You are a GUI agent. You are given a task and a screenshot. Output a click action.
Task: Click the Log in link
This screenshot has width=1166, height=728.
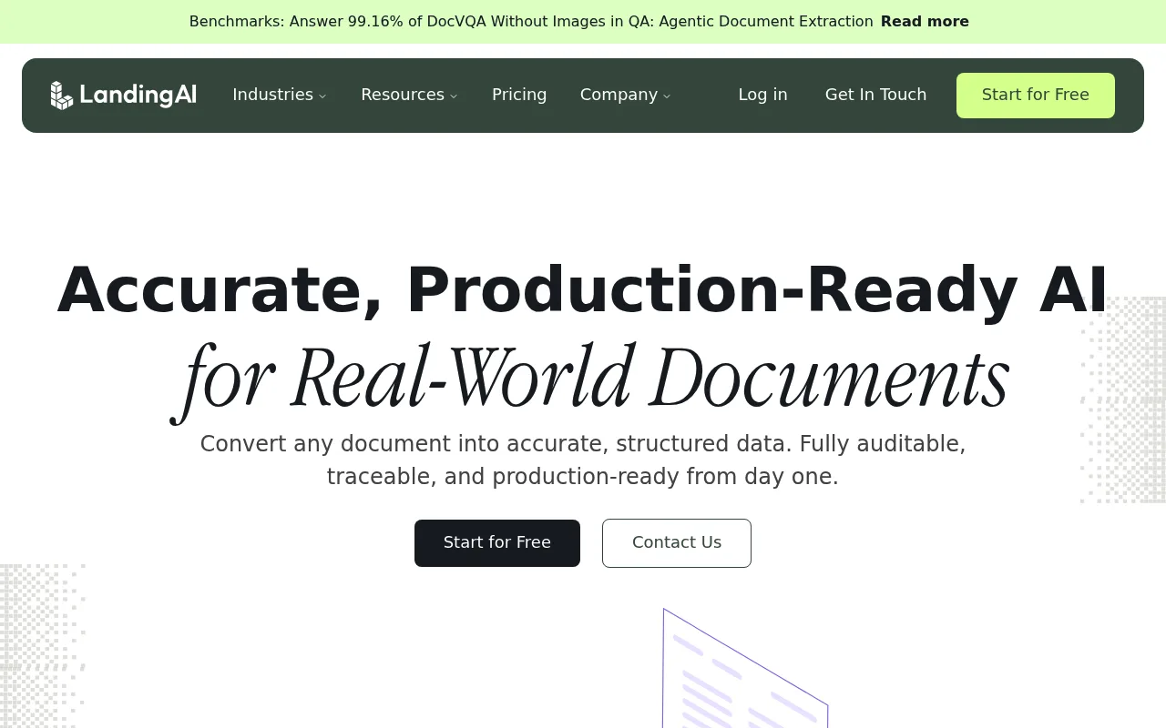[x=762, y=95]
